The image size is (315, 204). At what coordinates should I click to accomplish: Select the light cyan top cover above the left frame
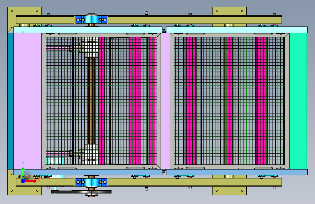88,30
